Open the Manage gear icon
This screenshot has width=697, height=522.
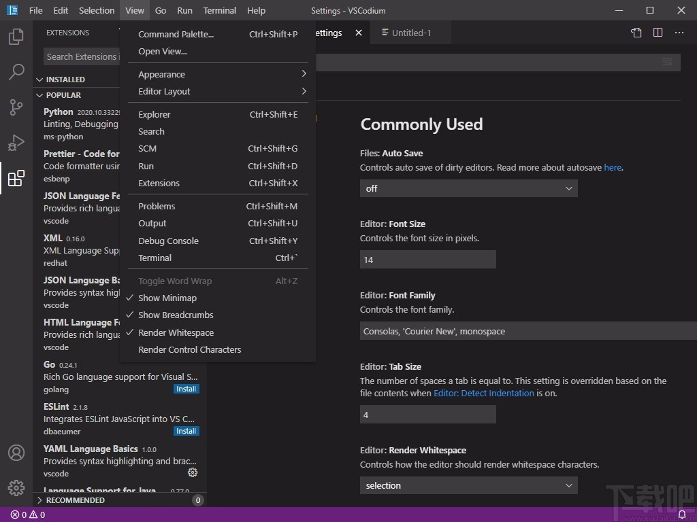(x=16, y=487)
